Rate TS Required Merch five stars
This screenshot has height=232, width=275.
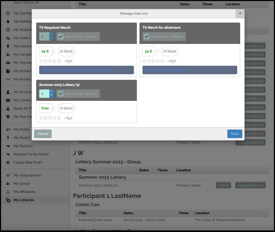tap(59, 61)
